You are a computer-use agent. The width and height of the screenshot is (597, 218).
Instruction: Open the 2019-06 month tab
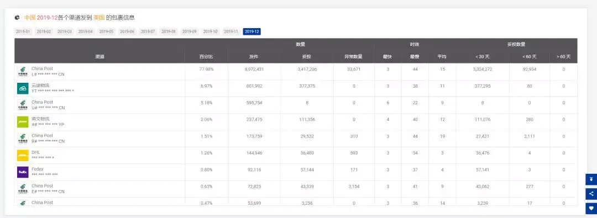coord(127,31)
